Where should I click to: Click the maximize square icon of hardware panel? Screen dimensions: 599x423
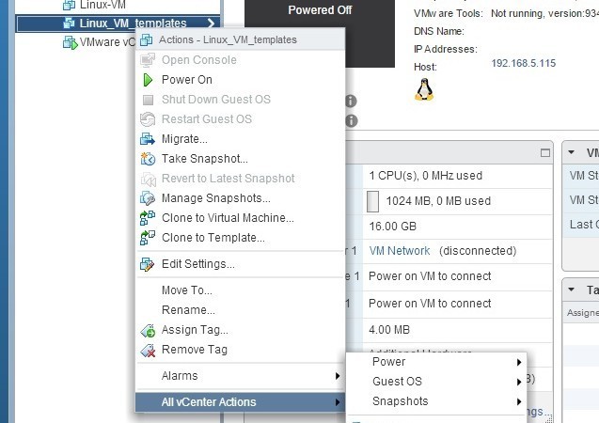(x=545, y=153)
